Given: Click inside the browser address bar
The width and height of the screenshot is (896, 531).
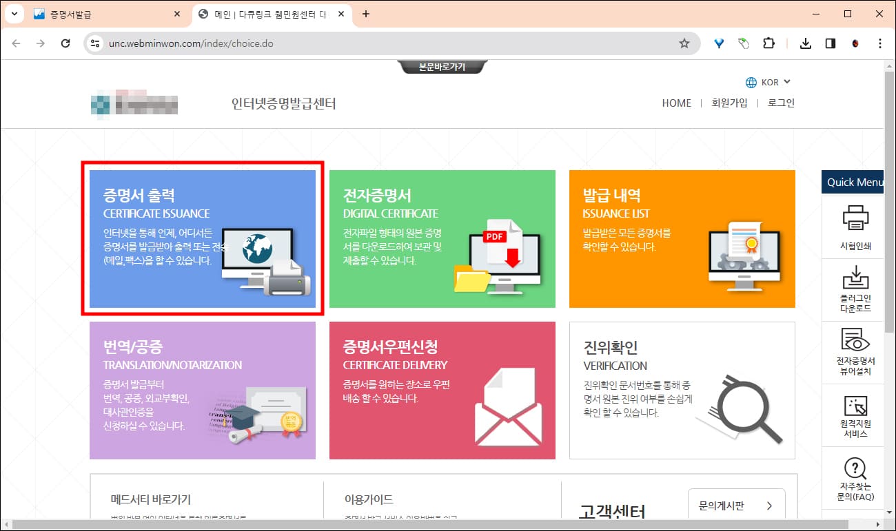Looking at the screenshot, I should click(x=276, y=43).
